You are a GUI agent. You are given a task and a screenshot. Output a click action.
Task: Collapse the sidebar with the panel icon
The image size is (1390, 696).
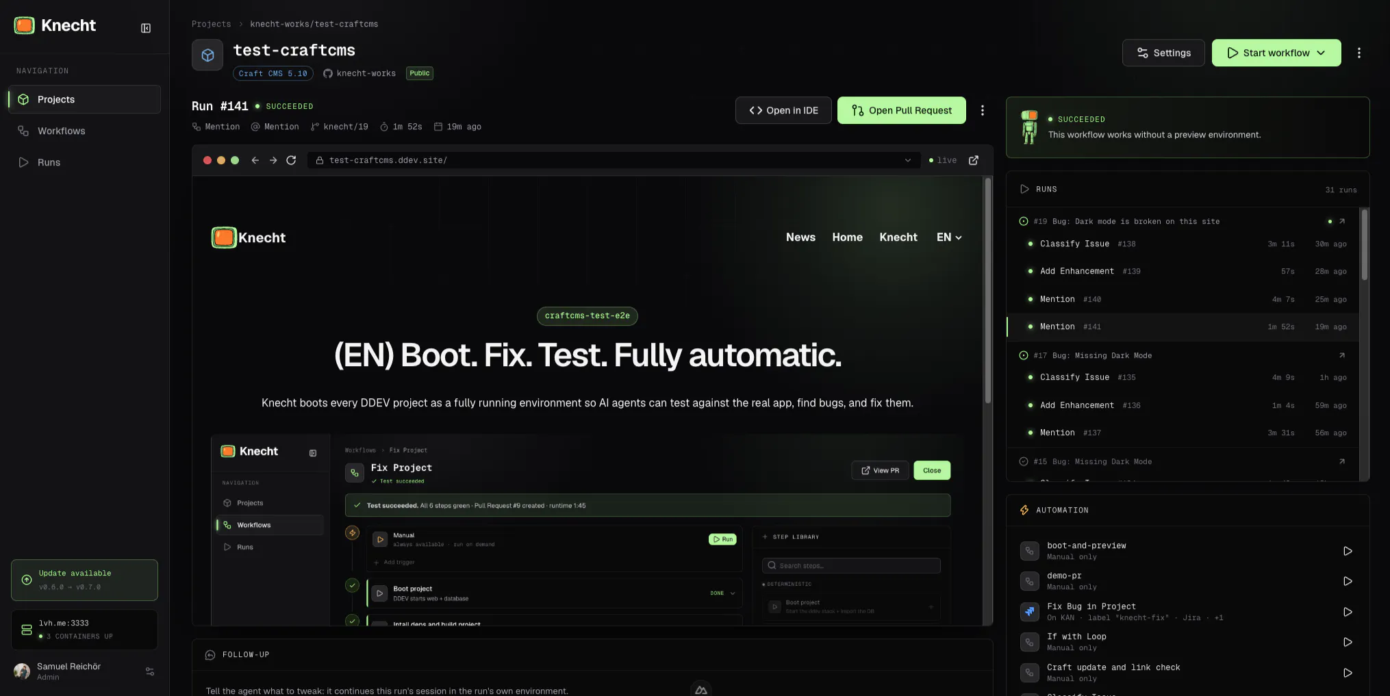pyautogui.click(x=146, y=28)
